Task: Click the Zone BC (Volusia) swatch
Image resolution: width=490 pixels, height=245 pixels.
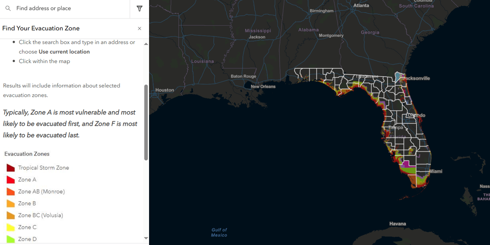Action: [11, 215]
